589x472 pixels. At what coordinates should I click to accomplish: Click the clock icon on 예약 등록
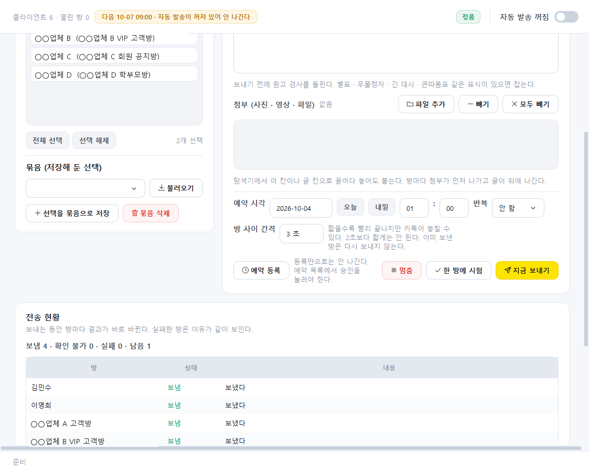click(x=245, y=271)
